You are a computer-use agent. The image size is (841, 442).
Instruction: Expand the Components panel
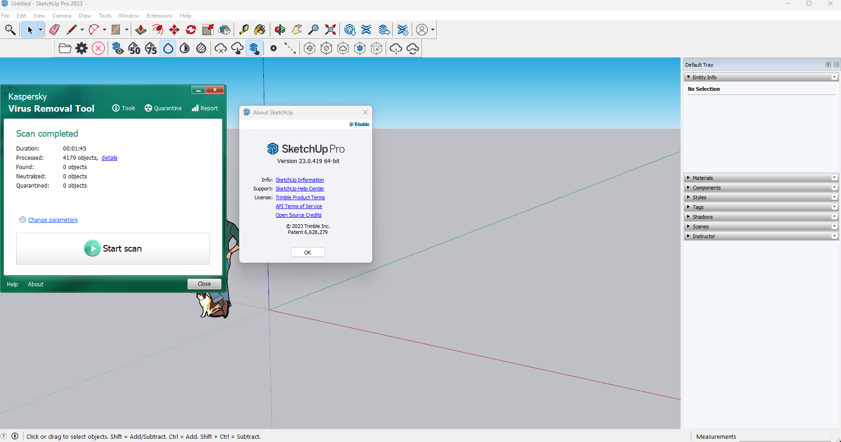click(x=688, y=188)
